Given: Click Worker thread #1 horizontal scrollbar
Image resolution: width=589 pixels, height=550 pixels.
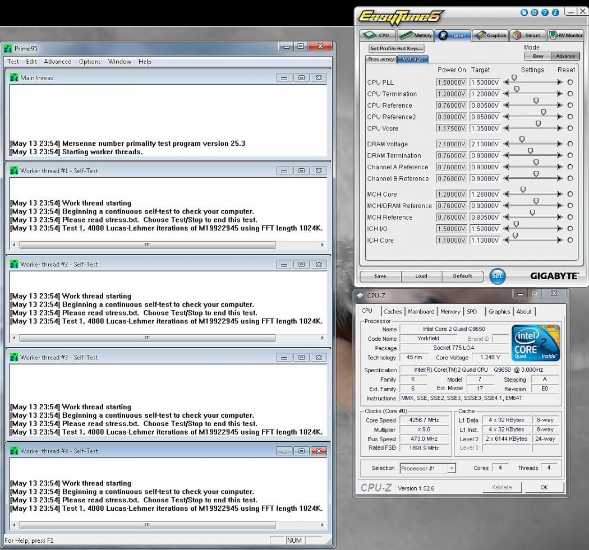Looking at the screenshot, I should coord(147,245).
